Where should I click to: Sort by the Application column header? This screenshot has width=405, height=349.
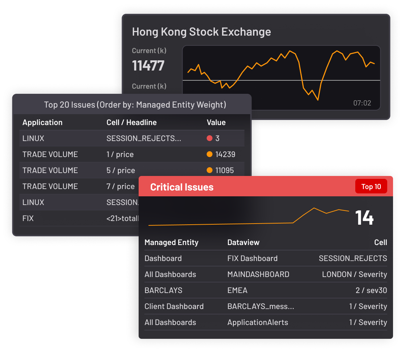[x=42, y=123]
